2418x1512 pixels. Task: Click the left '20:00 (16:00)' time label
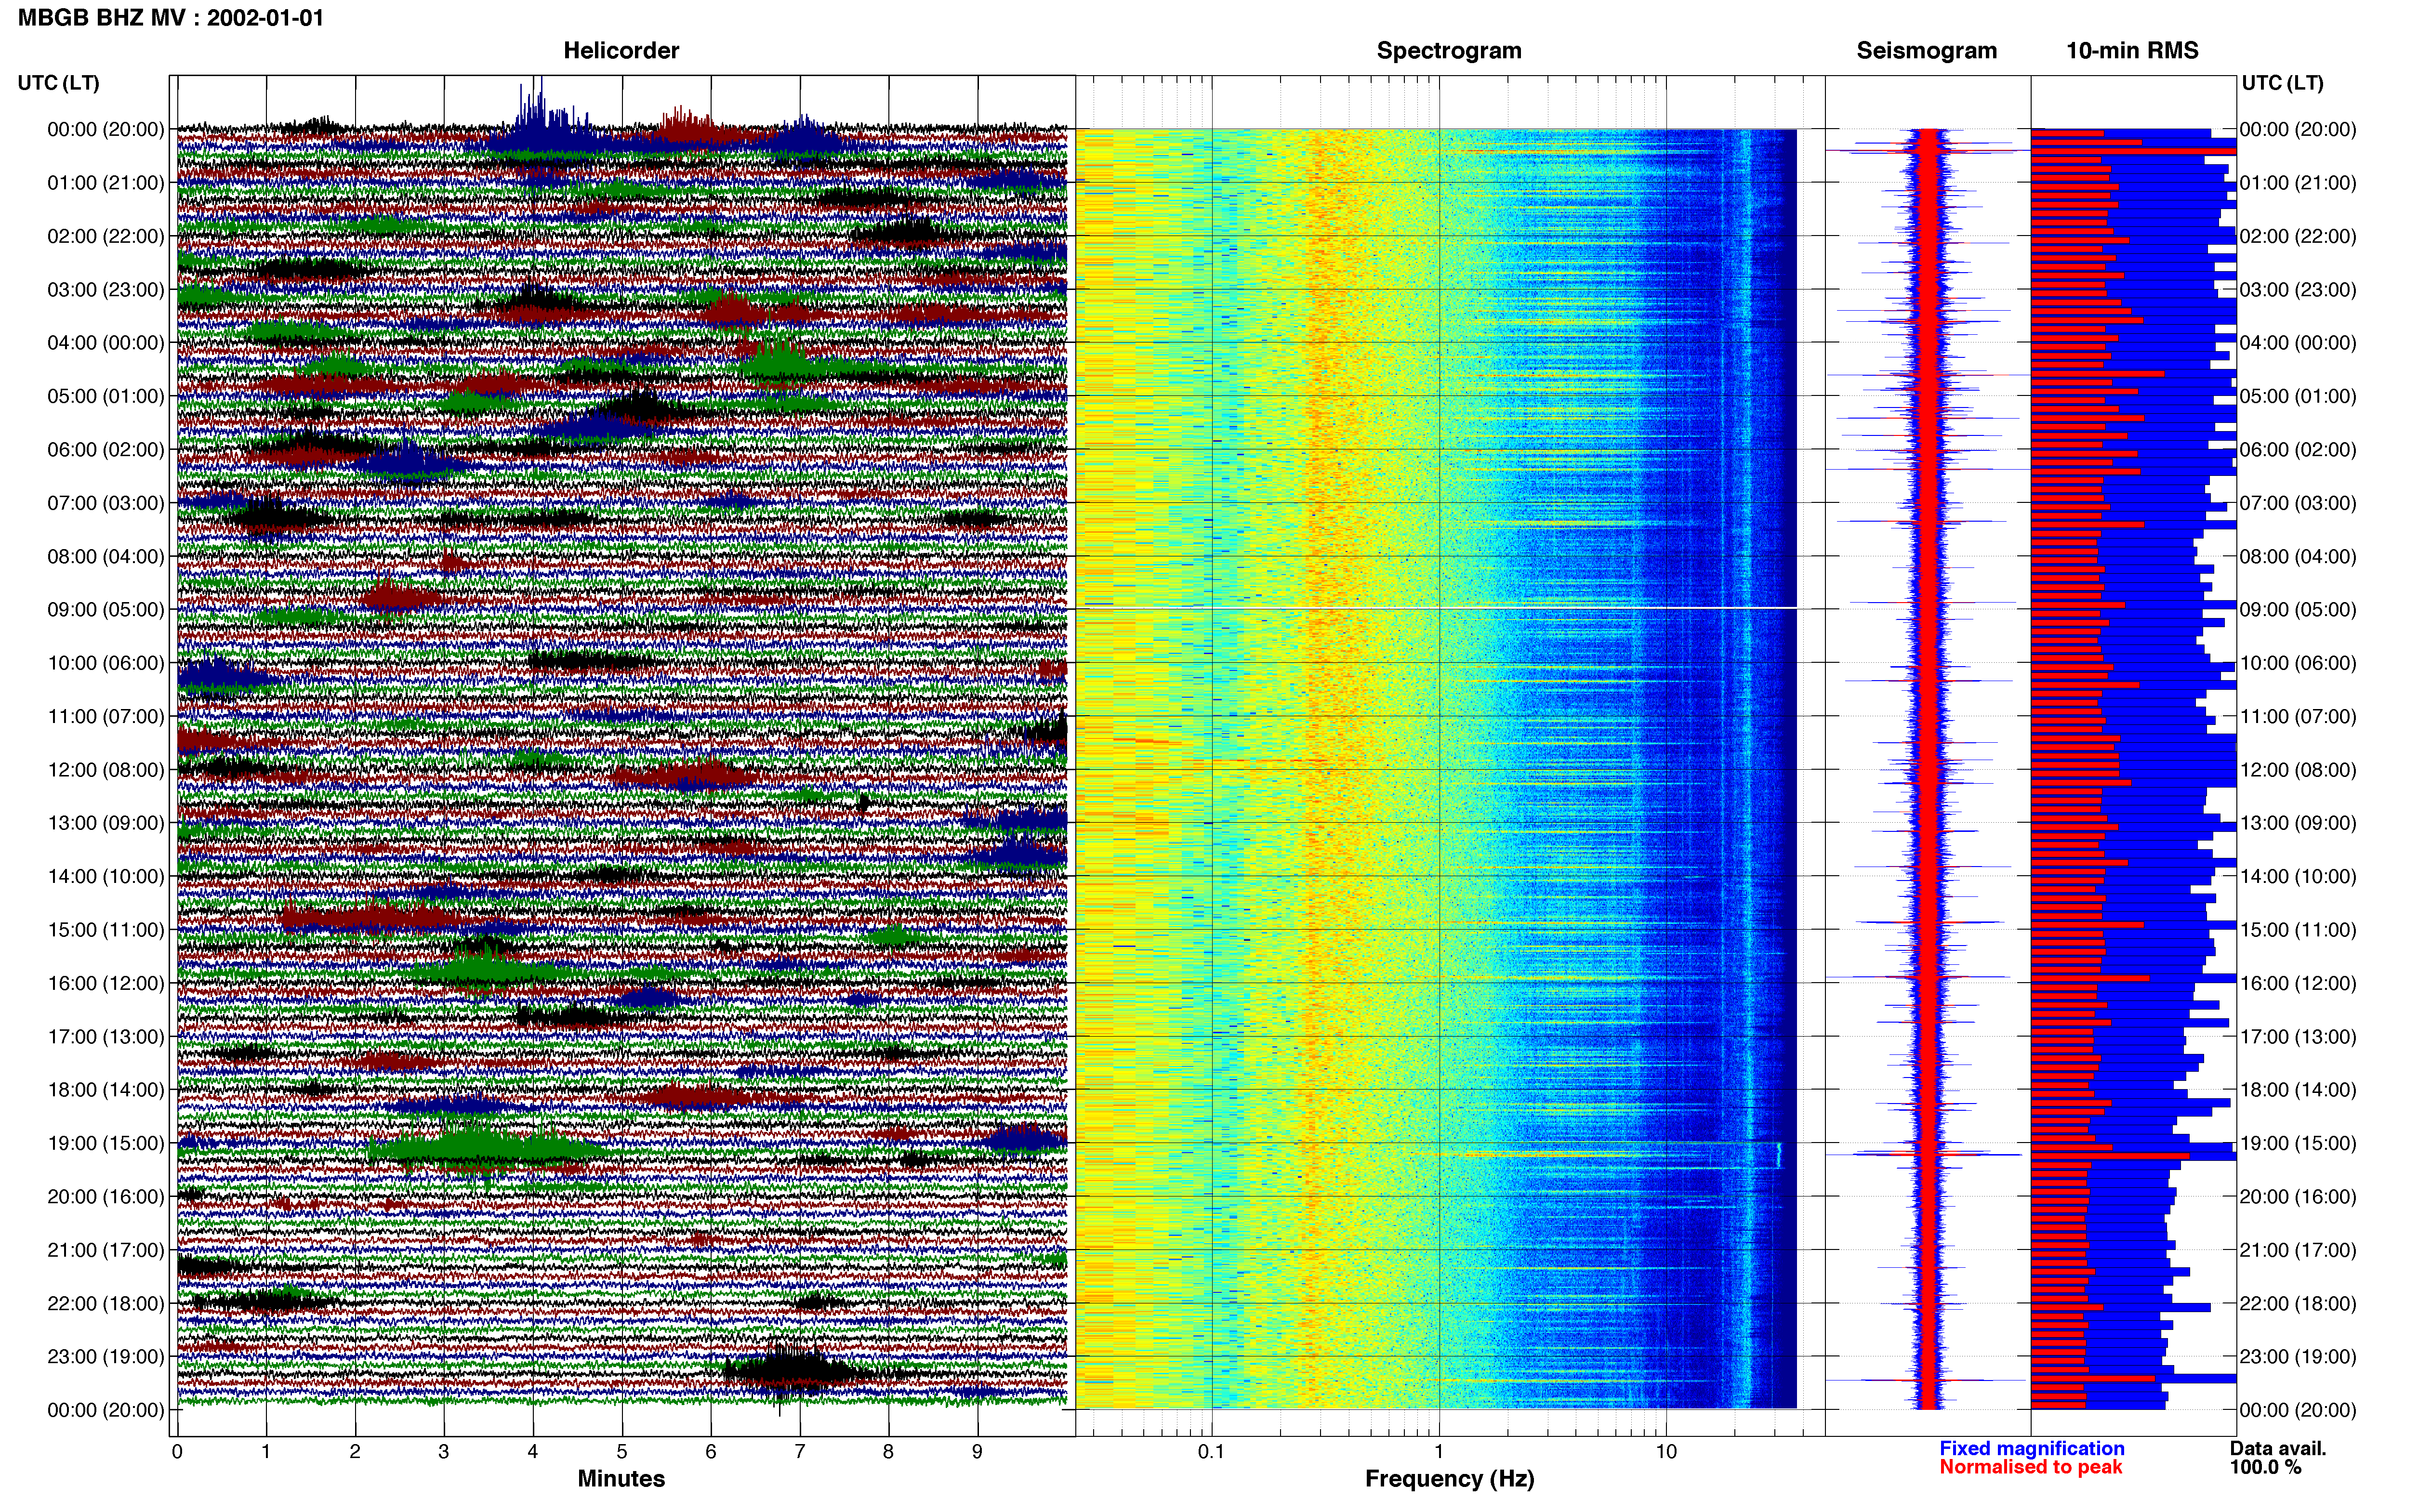(x=105, y=1196)
